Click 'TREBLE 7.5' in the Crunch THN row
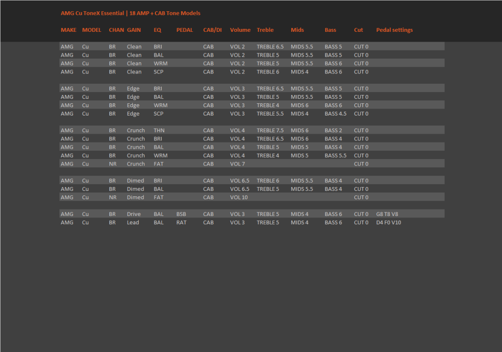This screenshot has height=352, width=502. pyautogui.click(x=270, y=130)
